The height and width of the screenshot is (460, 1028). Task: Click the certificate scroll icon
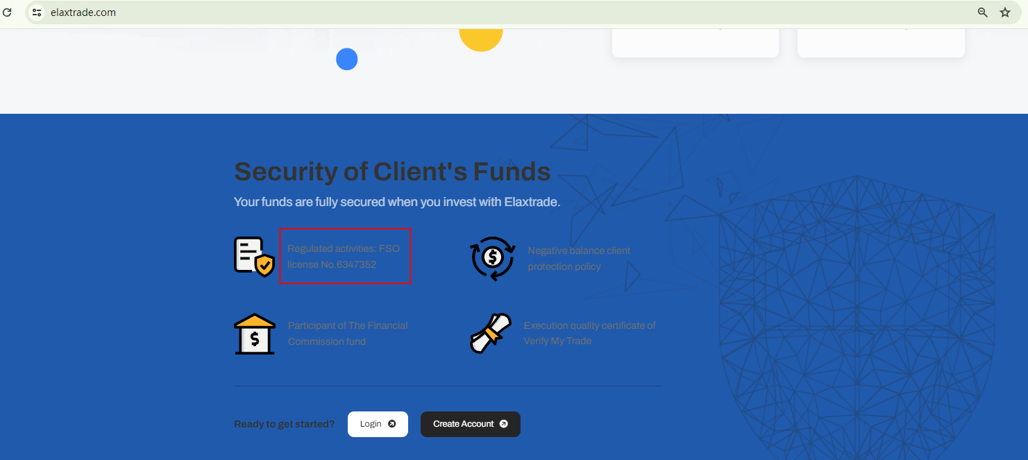pyautogui.click(x=491, y=333)
